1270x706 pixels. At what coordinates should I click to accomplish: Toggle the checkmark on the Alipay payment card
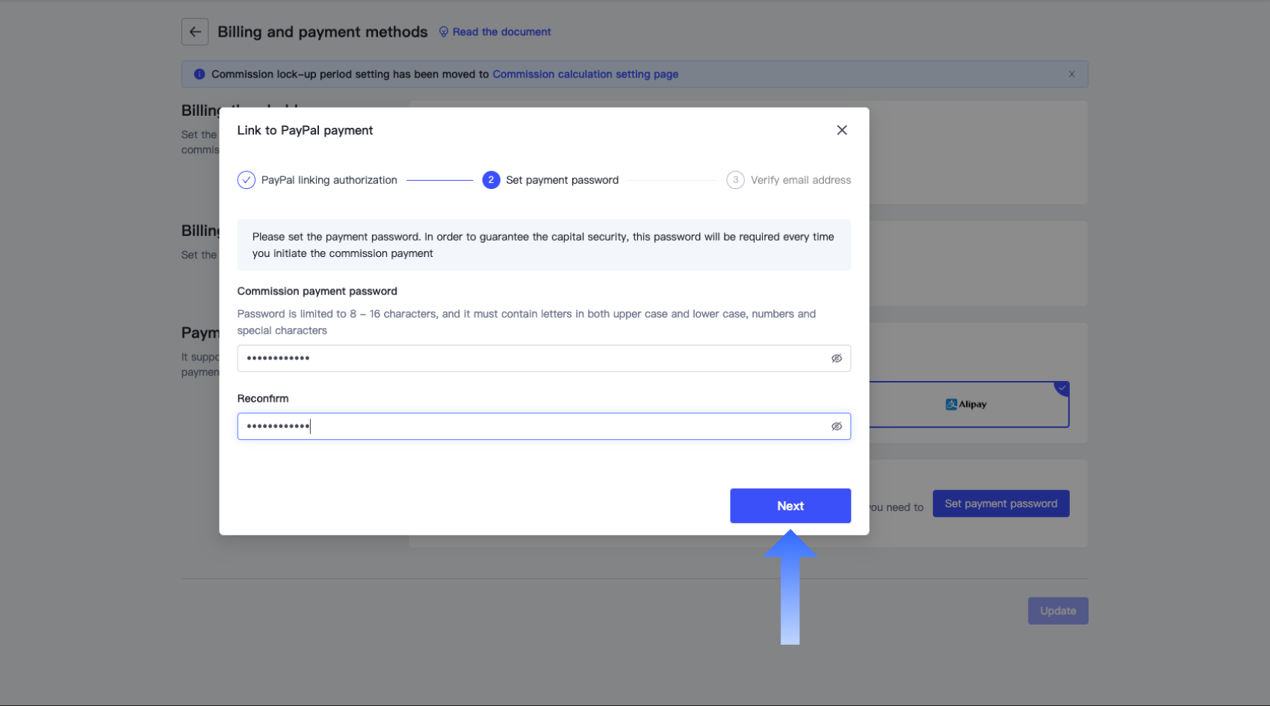coord(1062,388)
